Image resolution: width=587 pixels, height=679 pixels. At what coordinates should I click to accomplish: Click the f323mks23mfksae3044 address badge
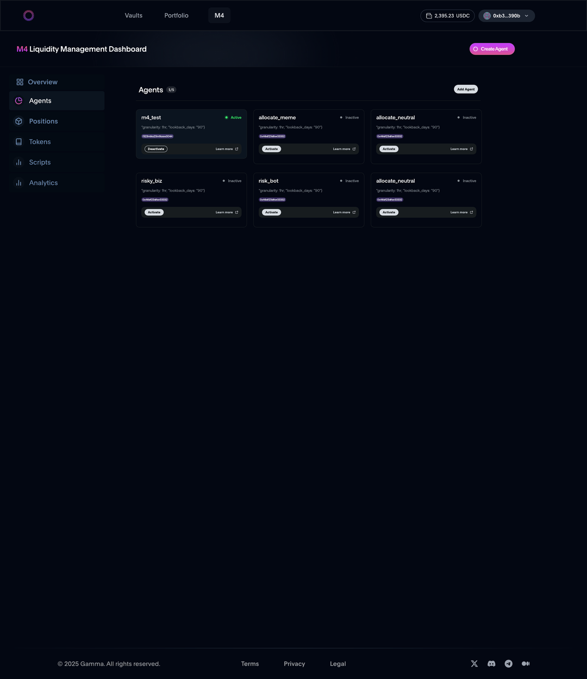[158, 137]
